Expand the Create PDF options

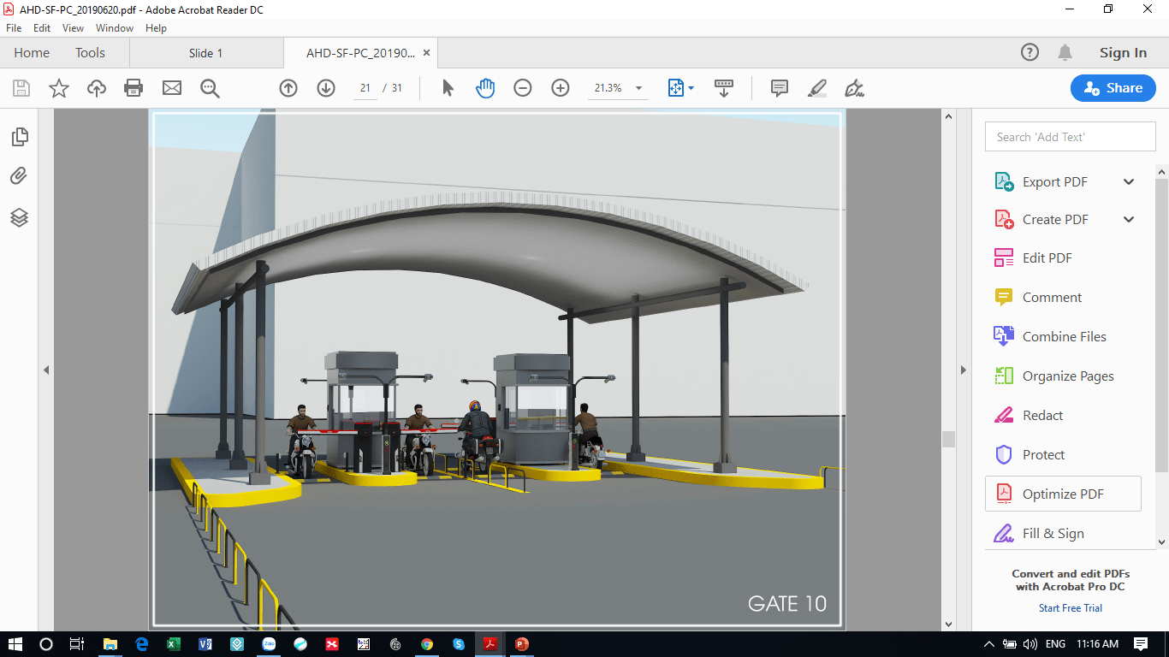pos(1129,220)
